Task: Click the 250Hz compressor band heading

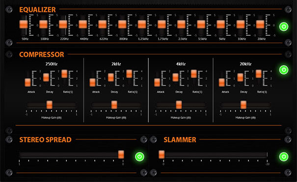Action: pyautogui.click(x=52, y=64)
